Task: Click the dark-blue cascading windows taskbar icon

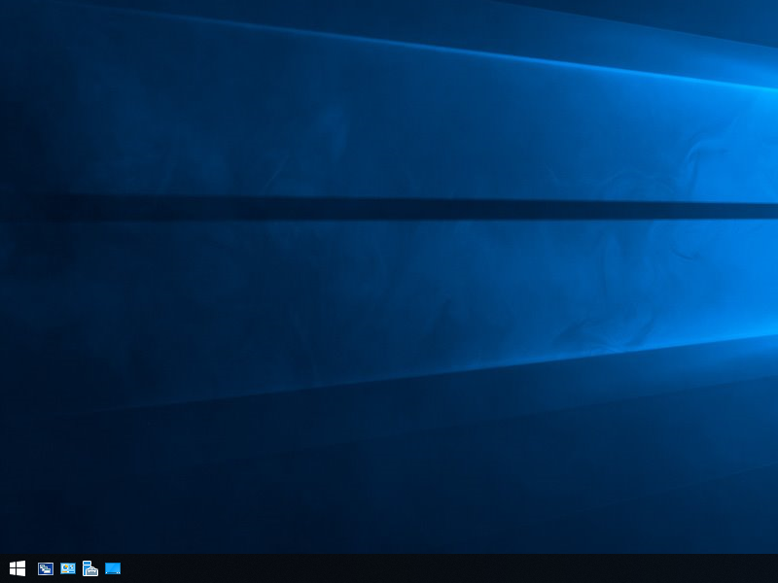Action: [46, 568]
